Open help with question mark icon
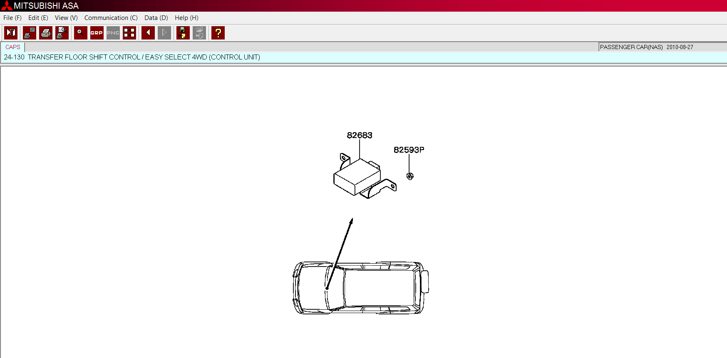This screenshot has width=727, height=358. coord(218,33)
